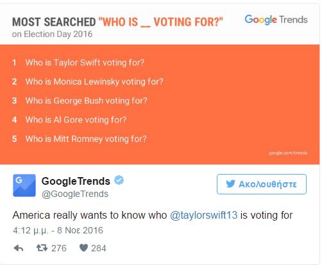Click the Most Searched image headline

tap(117, 22)
